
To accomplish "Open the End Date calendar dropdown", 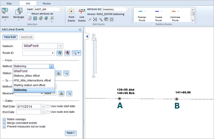I will coord(43,112).
